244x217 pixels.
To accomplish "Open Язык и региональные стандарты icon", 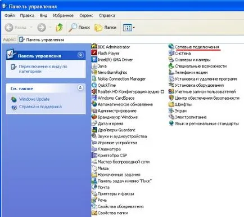I will click(171, 123).
